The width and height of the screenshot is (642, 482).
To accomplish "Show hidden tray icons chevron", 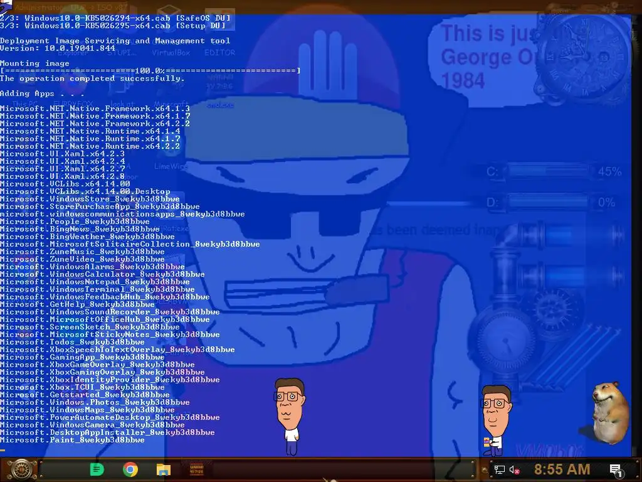I will tap(485, 469).
